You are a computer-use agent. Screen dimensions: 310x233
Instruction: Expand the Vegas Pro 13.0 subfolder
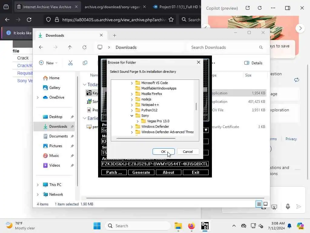(x=138, y=121)
